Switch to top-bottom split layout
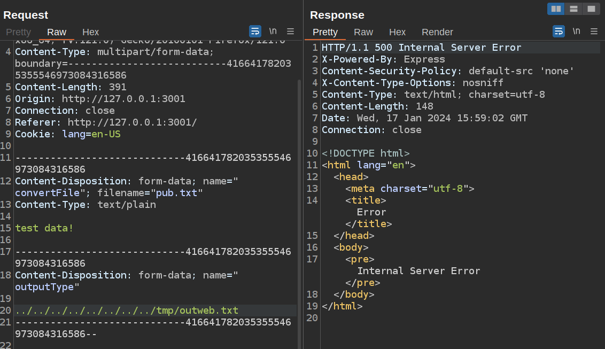Viewport: 605px width, 349px height. (x=573, y=9)
